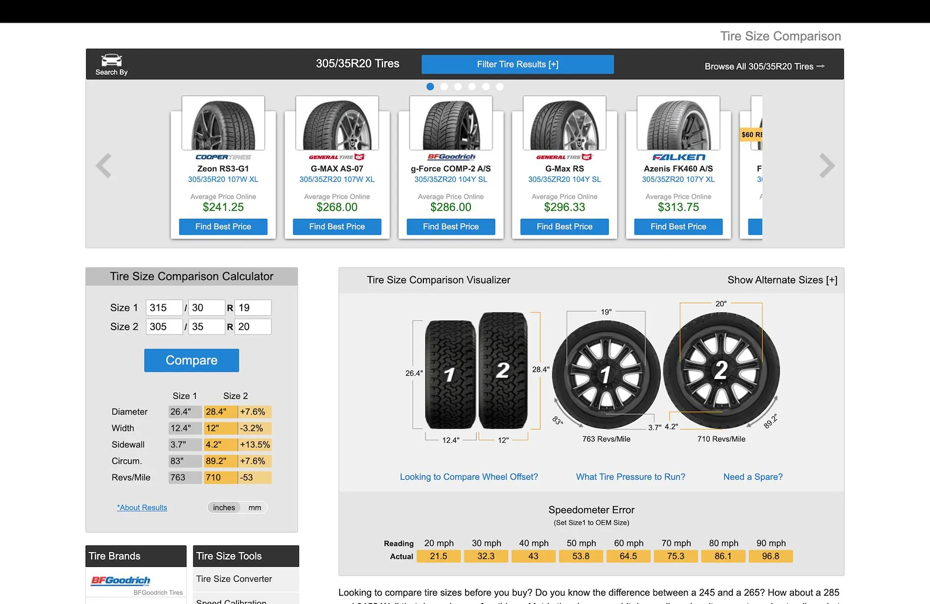Image resolution: width=930 pixels, height=604 pixels.
Task: Open Azenis FK460 A/S tire image
Action: pyautogui.click(x=678, y=123)
